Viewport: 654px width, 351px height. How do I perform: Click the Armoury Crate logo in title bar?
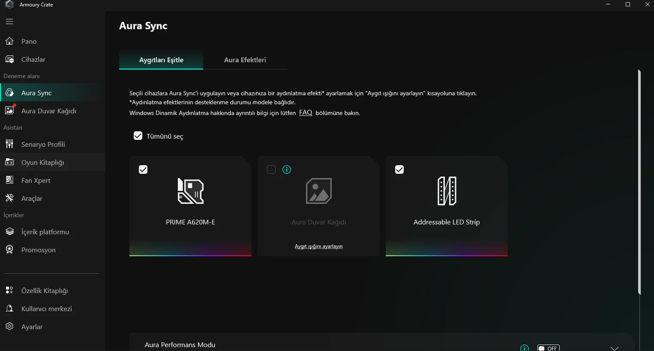coord(9,4)
